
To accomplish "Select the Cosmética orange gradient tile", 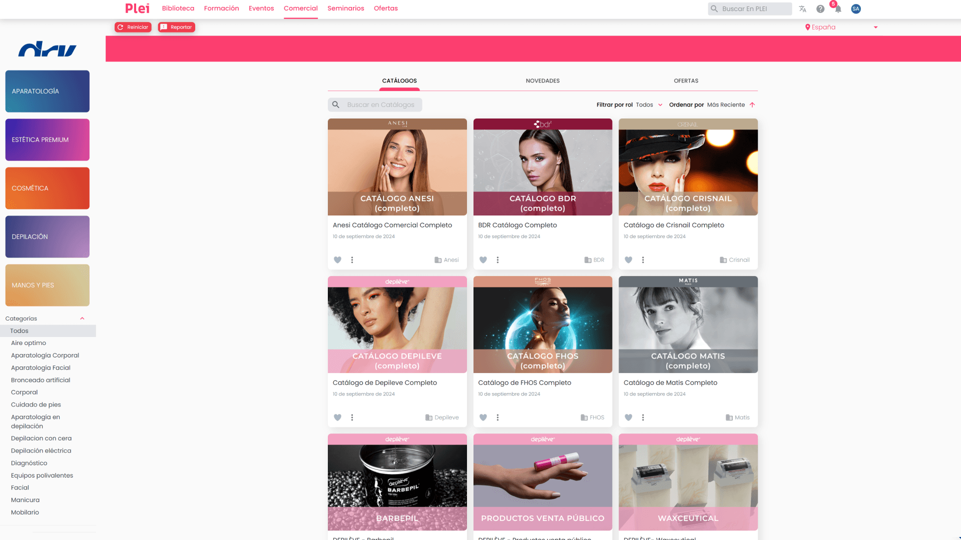I will (48, 188).
